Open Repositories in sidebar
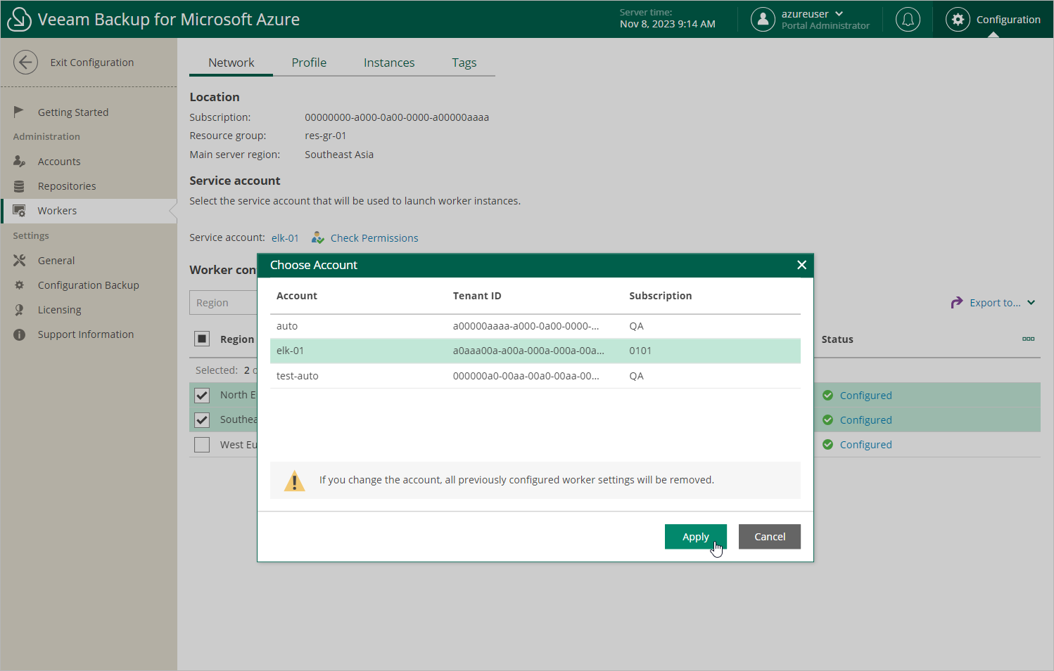 [x=67, y=186]
